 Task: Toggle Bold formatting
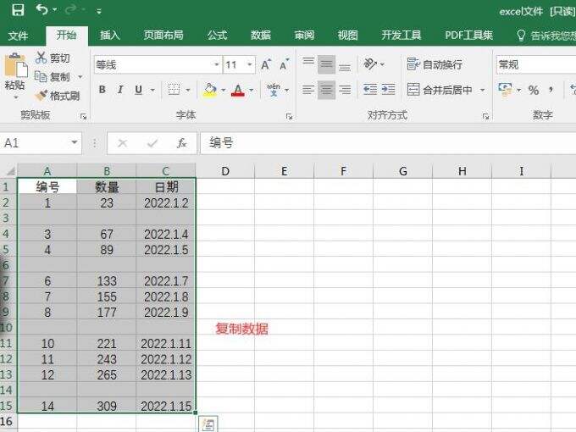pyautogui.click(x=102, y=90)
